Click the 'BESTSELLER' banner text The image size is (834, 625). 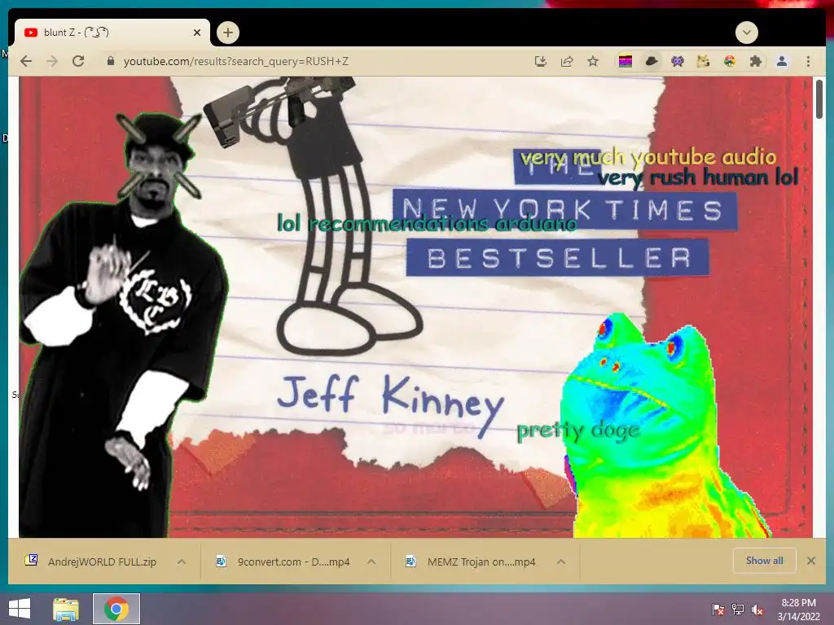click(x=559, y=258)
